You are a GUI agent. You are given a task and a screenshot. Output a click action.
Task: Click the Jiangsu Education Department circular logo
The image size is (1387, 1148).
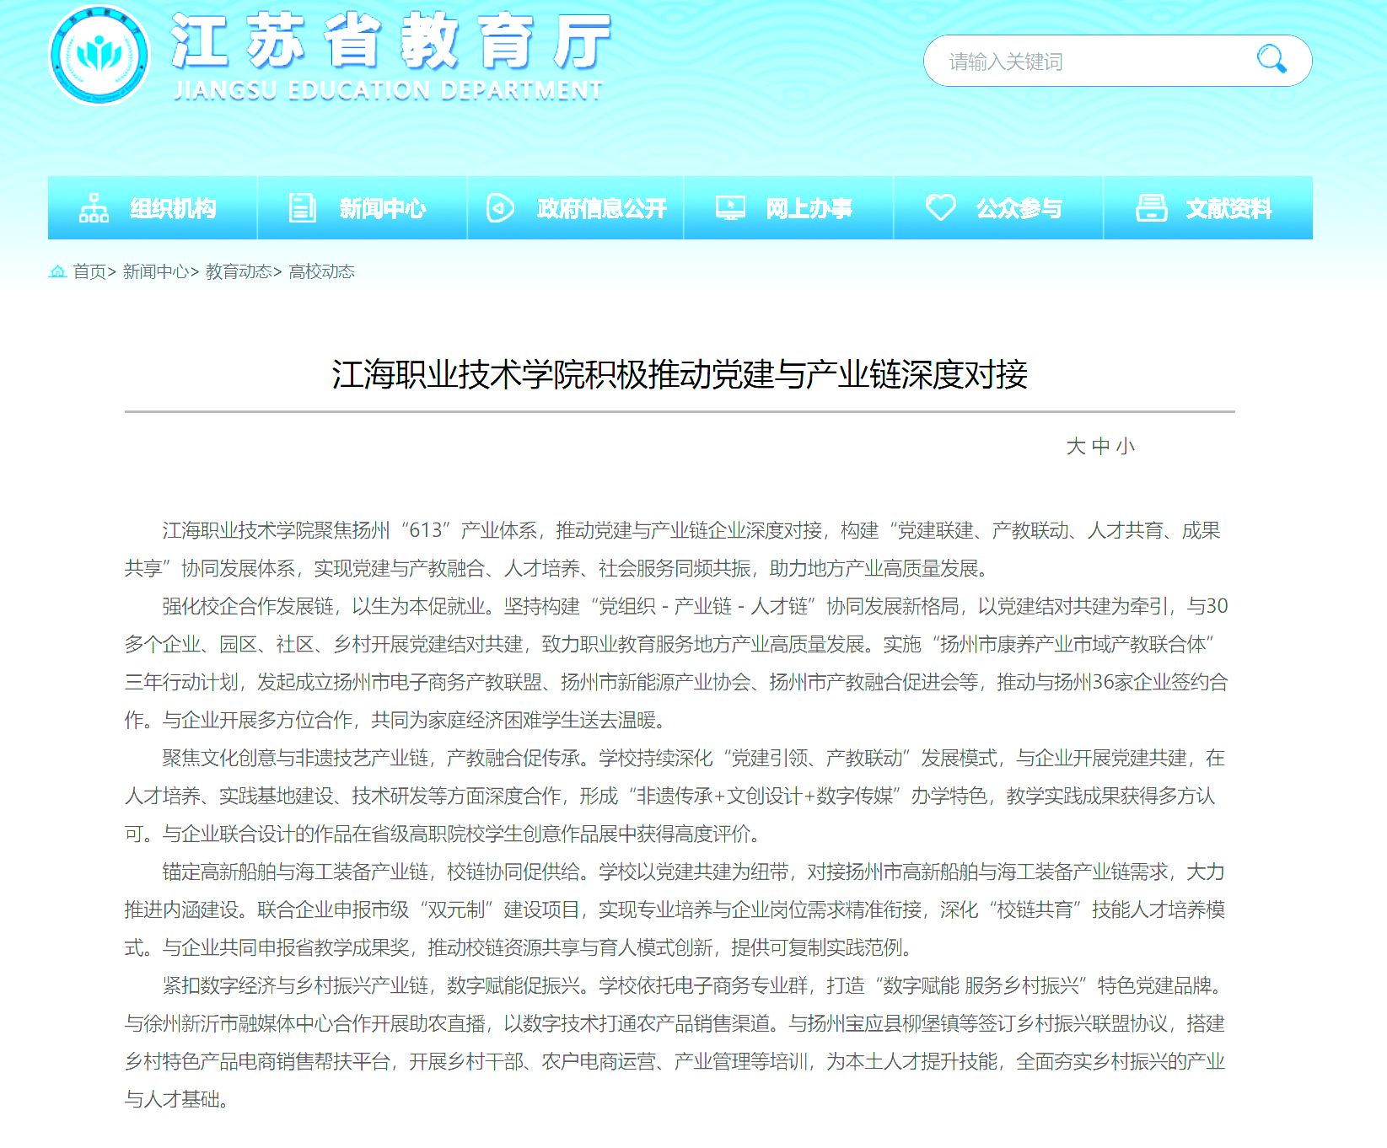pyautogui.click(x=99, y=56)
